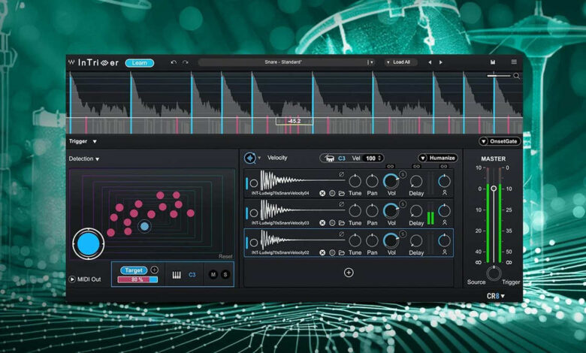Open the OnsetGate dropdown
The width and height of the screenshot is (586, 353).
pos(500,141)
